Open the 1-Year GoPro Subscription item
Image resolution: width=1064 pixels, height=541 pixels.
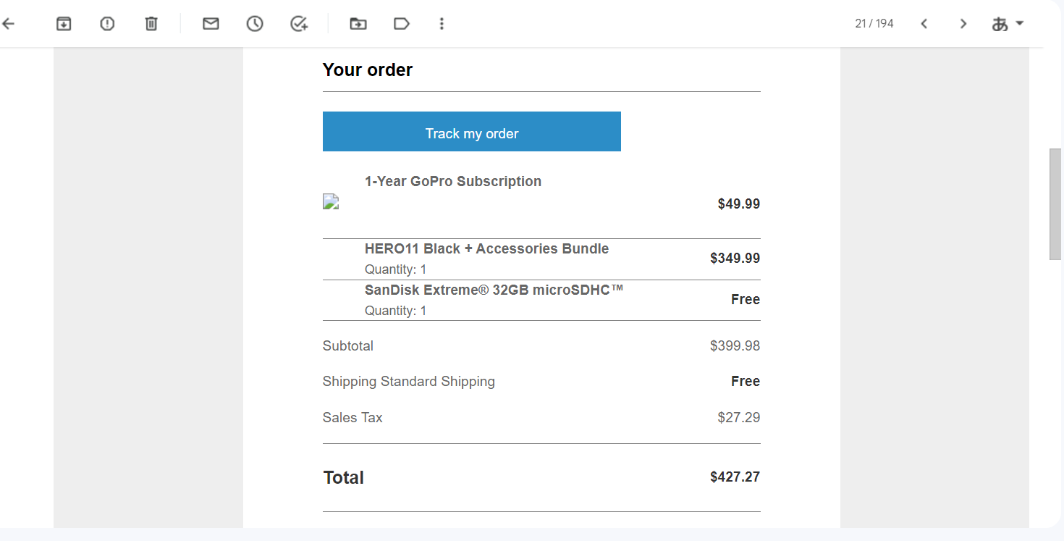pos(453,181)
